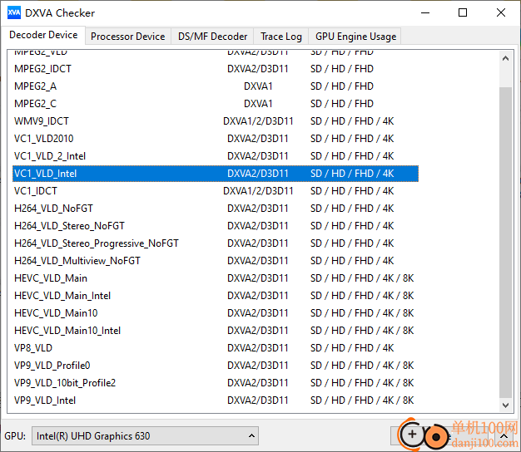The height and width of the screenshot is (452, 521).
Task: Click resolution cell of HEVC_VLD_Main row
Action: tap(362, 278)
